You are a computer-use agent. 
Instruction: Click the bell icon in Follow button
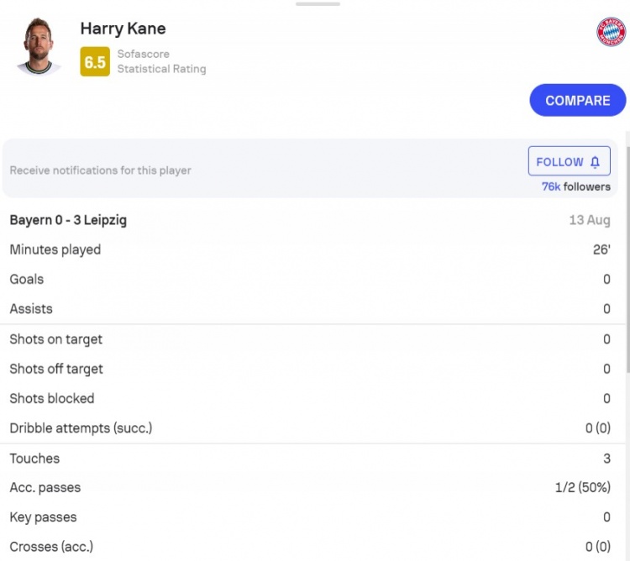pos(595,162)
